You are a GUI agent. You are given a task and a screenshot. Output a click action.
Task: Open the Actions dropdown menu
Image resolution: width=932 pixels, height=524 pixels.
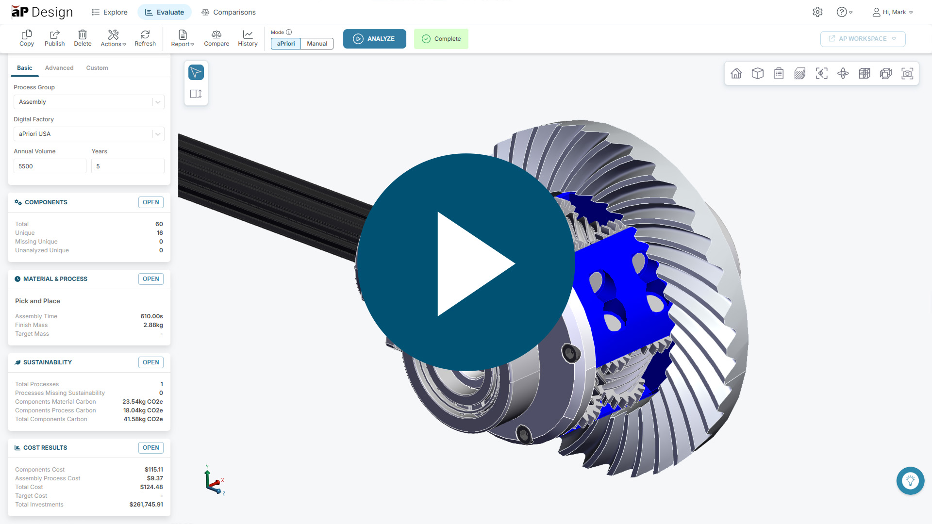113,38
